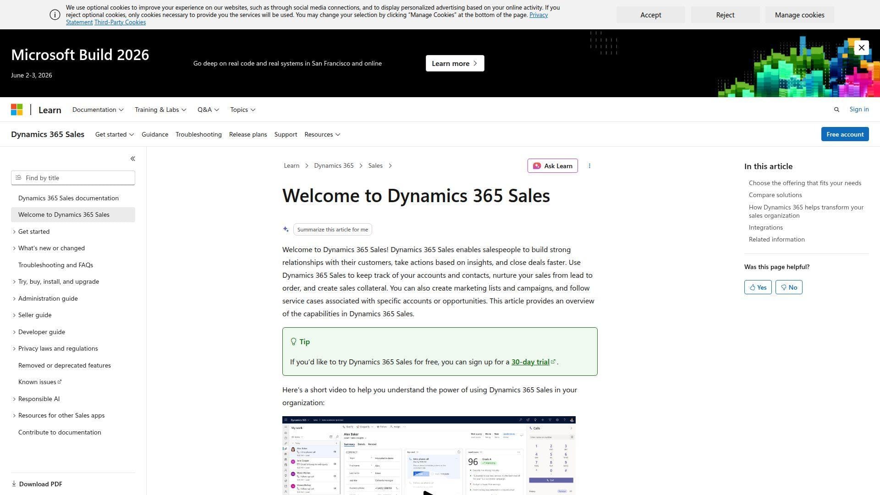Open Contribute to documentation item
880x495 pixels.
point(73,432)
